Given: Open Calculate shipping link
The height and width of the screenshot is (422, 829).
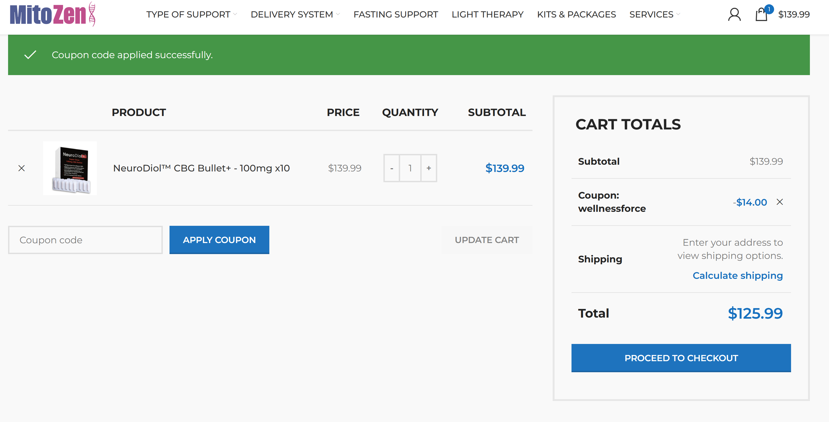Looking at the screenshot, I should tap(738, 276).
